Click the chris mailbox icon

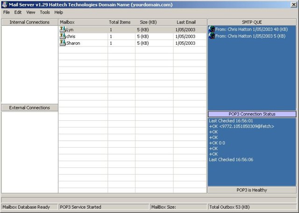[63, 36]
